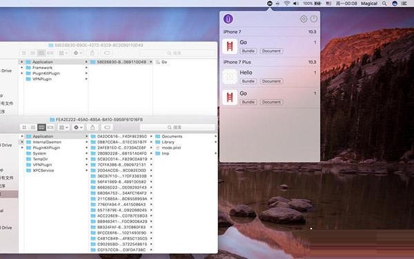This screenshot has height=259, width=414.
Task: Click the power quit icon in popup
Action: (314, 19)
